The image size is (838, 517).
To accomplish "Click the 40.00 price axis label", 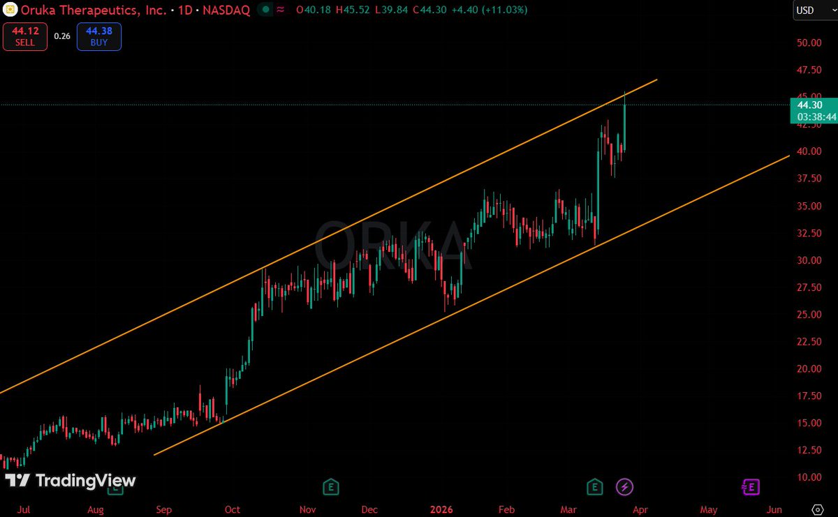I will (808, 151).
